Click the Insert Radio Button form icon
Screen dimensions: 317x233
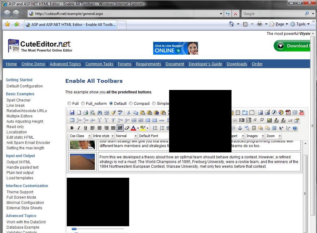[x=255, y=120]
